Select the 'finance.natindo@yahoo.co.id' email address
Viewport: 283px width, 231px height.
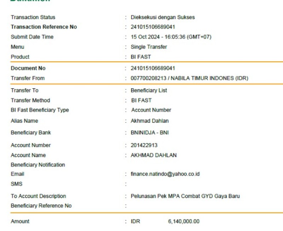165,174
